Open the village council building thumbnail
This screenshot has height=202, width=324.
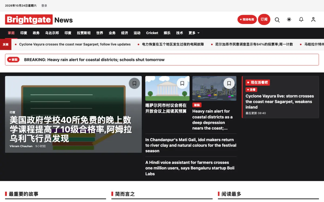(167, 88)
